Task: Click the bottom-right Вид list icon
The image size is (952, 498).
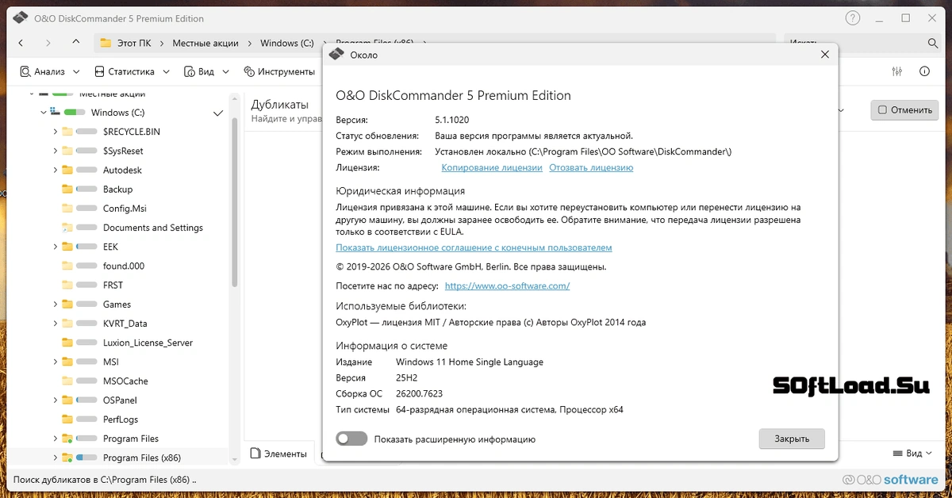Action: pyautogui.click(x=897, y=454)
